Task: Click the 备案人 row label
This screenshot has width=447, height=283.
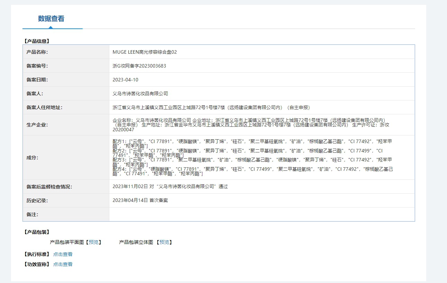Action: coord(35,94)
